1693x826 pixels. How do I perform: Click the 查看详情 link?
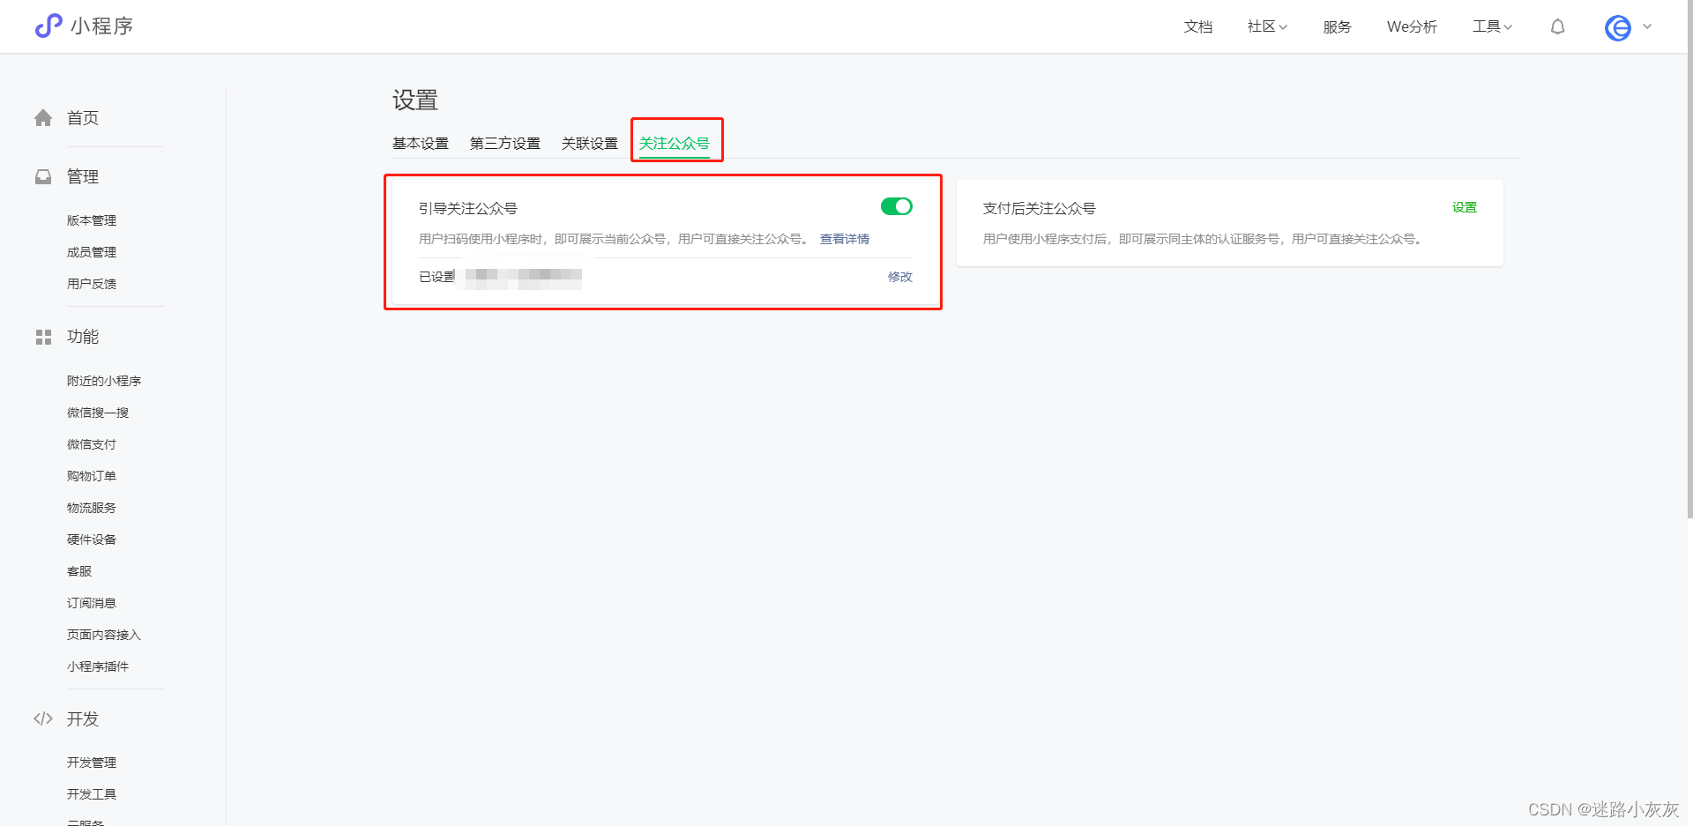845,239
